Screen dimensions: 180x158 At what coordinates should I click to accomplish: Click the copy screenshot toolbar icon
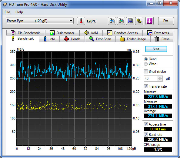(121, 21)
